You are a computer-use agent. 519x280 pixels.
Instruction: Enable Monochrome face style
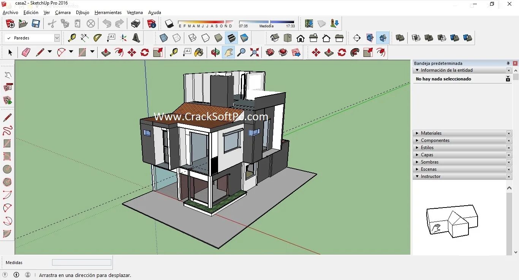pyautogui.click(x=244, y=38)
